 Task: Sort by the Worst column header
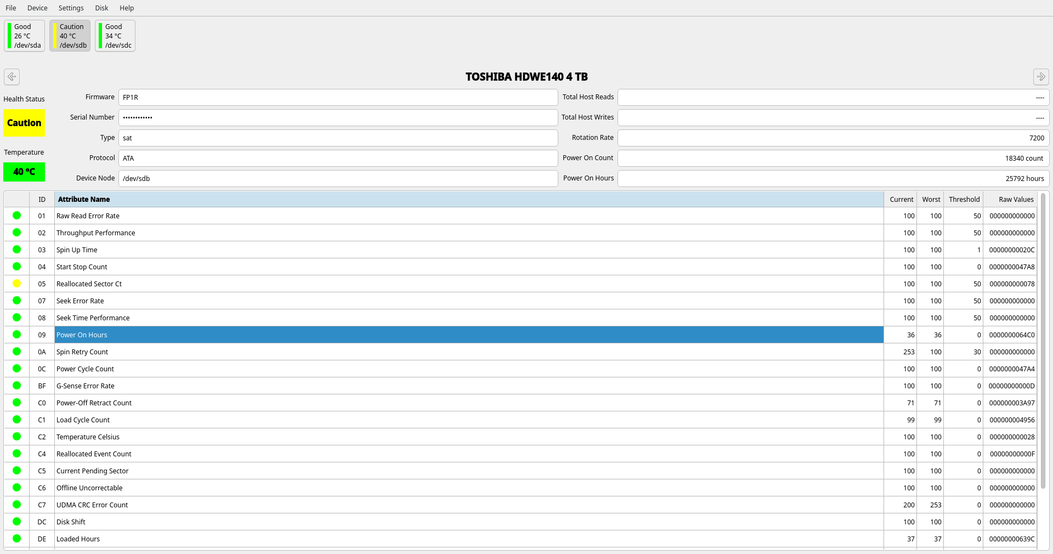point(931,199)
